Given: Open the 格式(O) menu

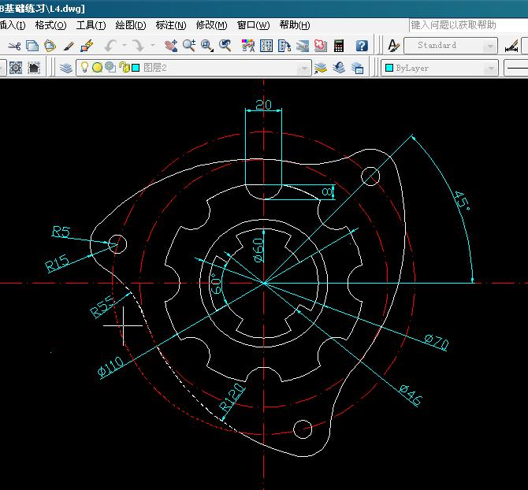Looking at the screenshot, I should click(x=51, y=25).
